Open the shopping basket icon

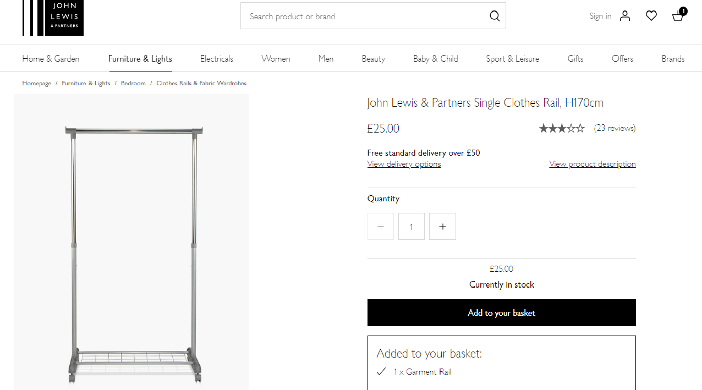678,15
